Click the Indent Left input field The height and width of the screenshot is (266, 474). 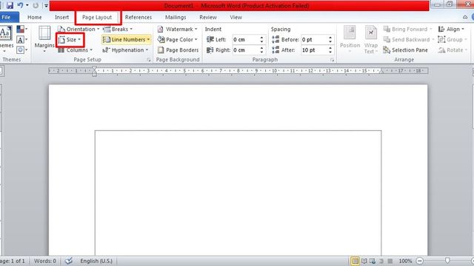[x=246, y=39]
